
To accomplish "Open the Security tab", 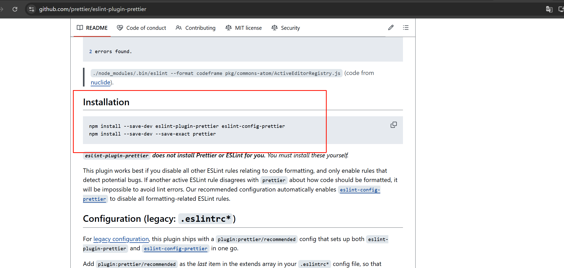I will (286, 28).
